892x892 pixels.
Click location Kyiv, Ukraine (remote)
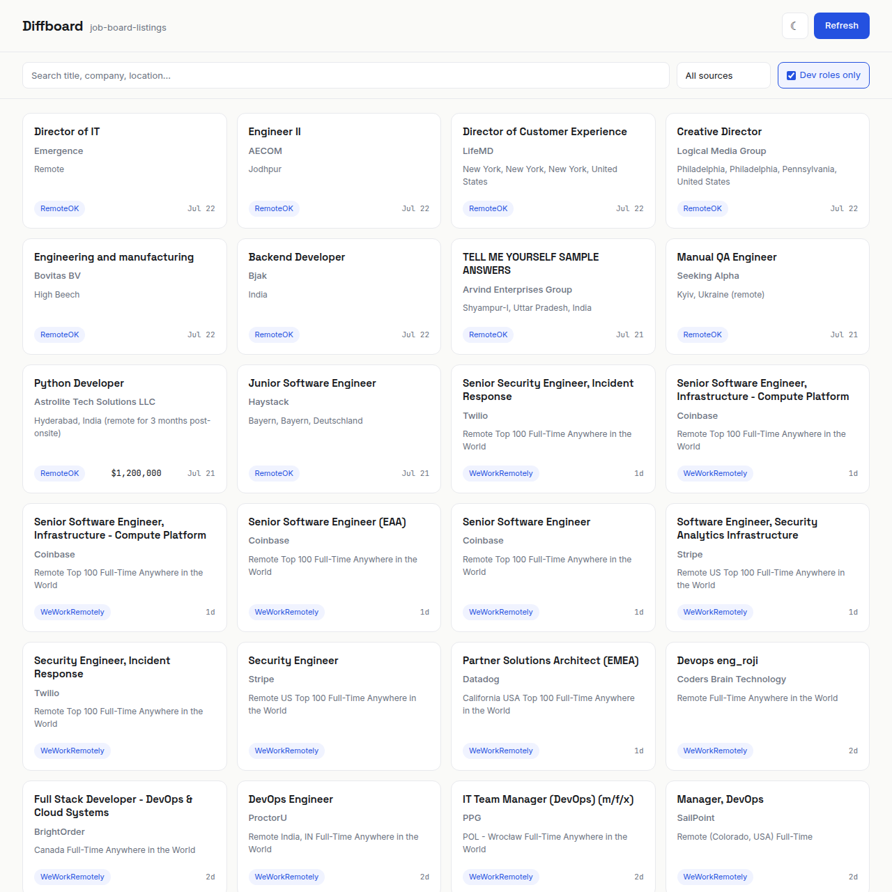tap(721, 295)
